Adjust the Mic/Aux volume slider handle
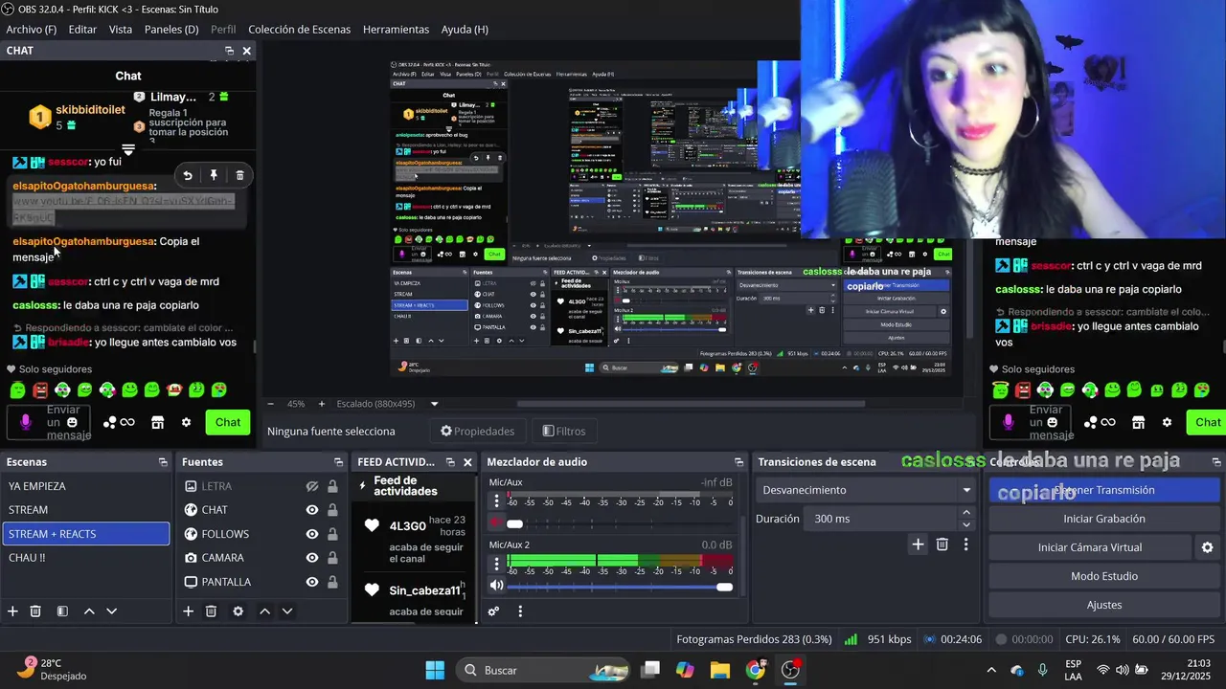 pos(514,523)
